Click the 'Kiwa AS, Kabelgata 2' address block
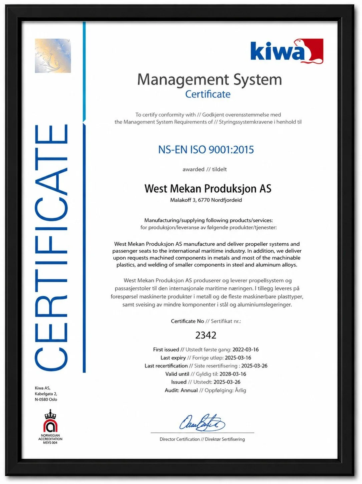This screenshot has height=484, width=362. click(x=46, y=394)
